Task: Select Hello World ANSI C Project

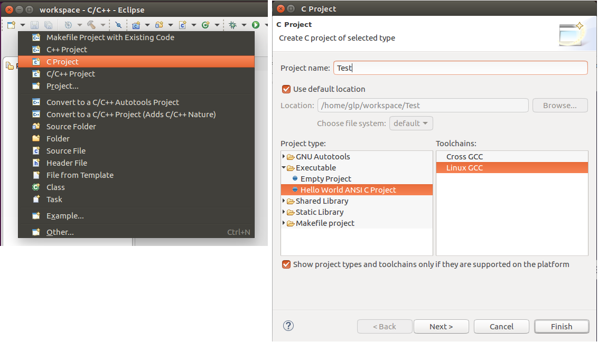Action: pyautogui.click(x=357, y=189)
